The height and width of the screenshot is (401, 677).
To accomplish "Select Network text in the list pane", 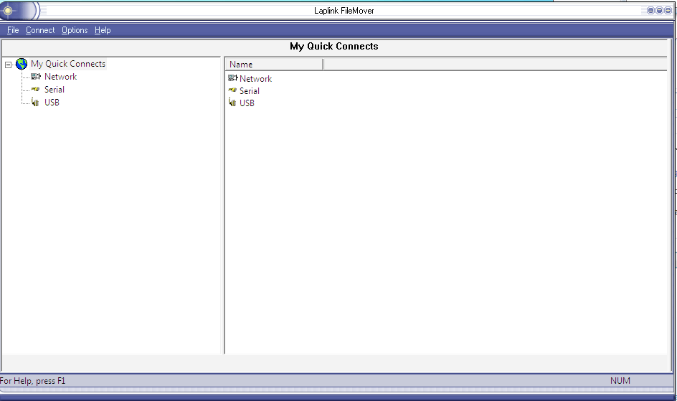I will (255, 79).
